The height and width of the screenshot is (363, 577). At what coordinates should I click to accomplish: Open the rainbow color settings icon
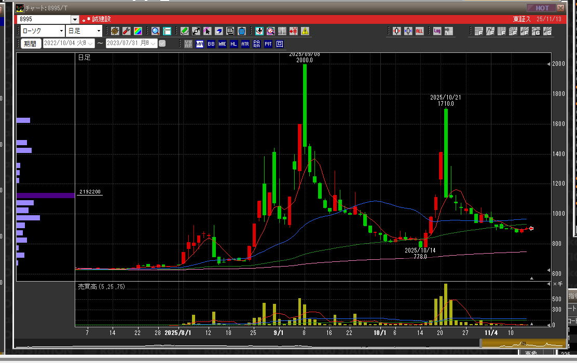point(138,31)
